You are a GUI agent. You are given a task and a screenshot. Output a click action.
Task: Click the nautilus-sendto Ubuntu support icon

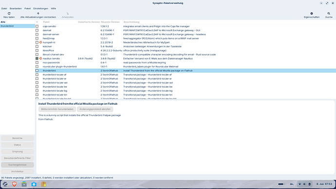point(40,58)
